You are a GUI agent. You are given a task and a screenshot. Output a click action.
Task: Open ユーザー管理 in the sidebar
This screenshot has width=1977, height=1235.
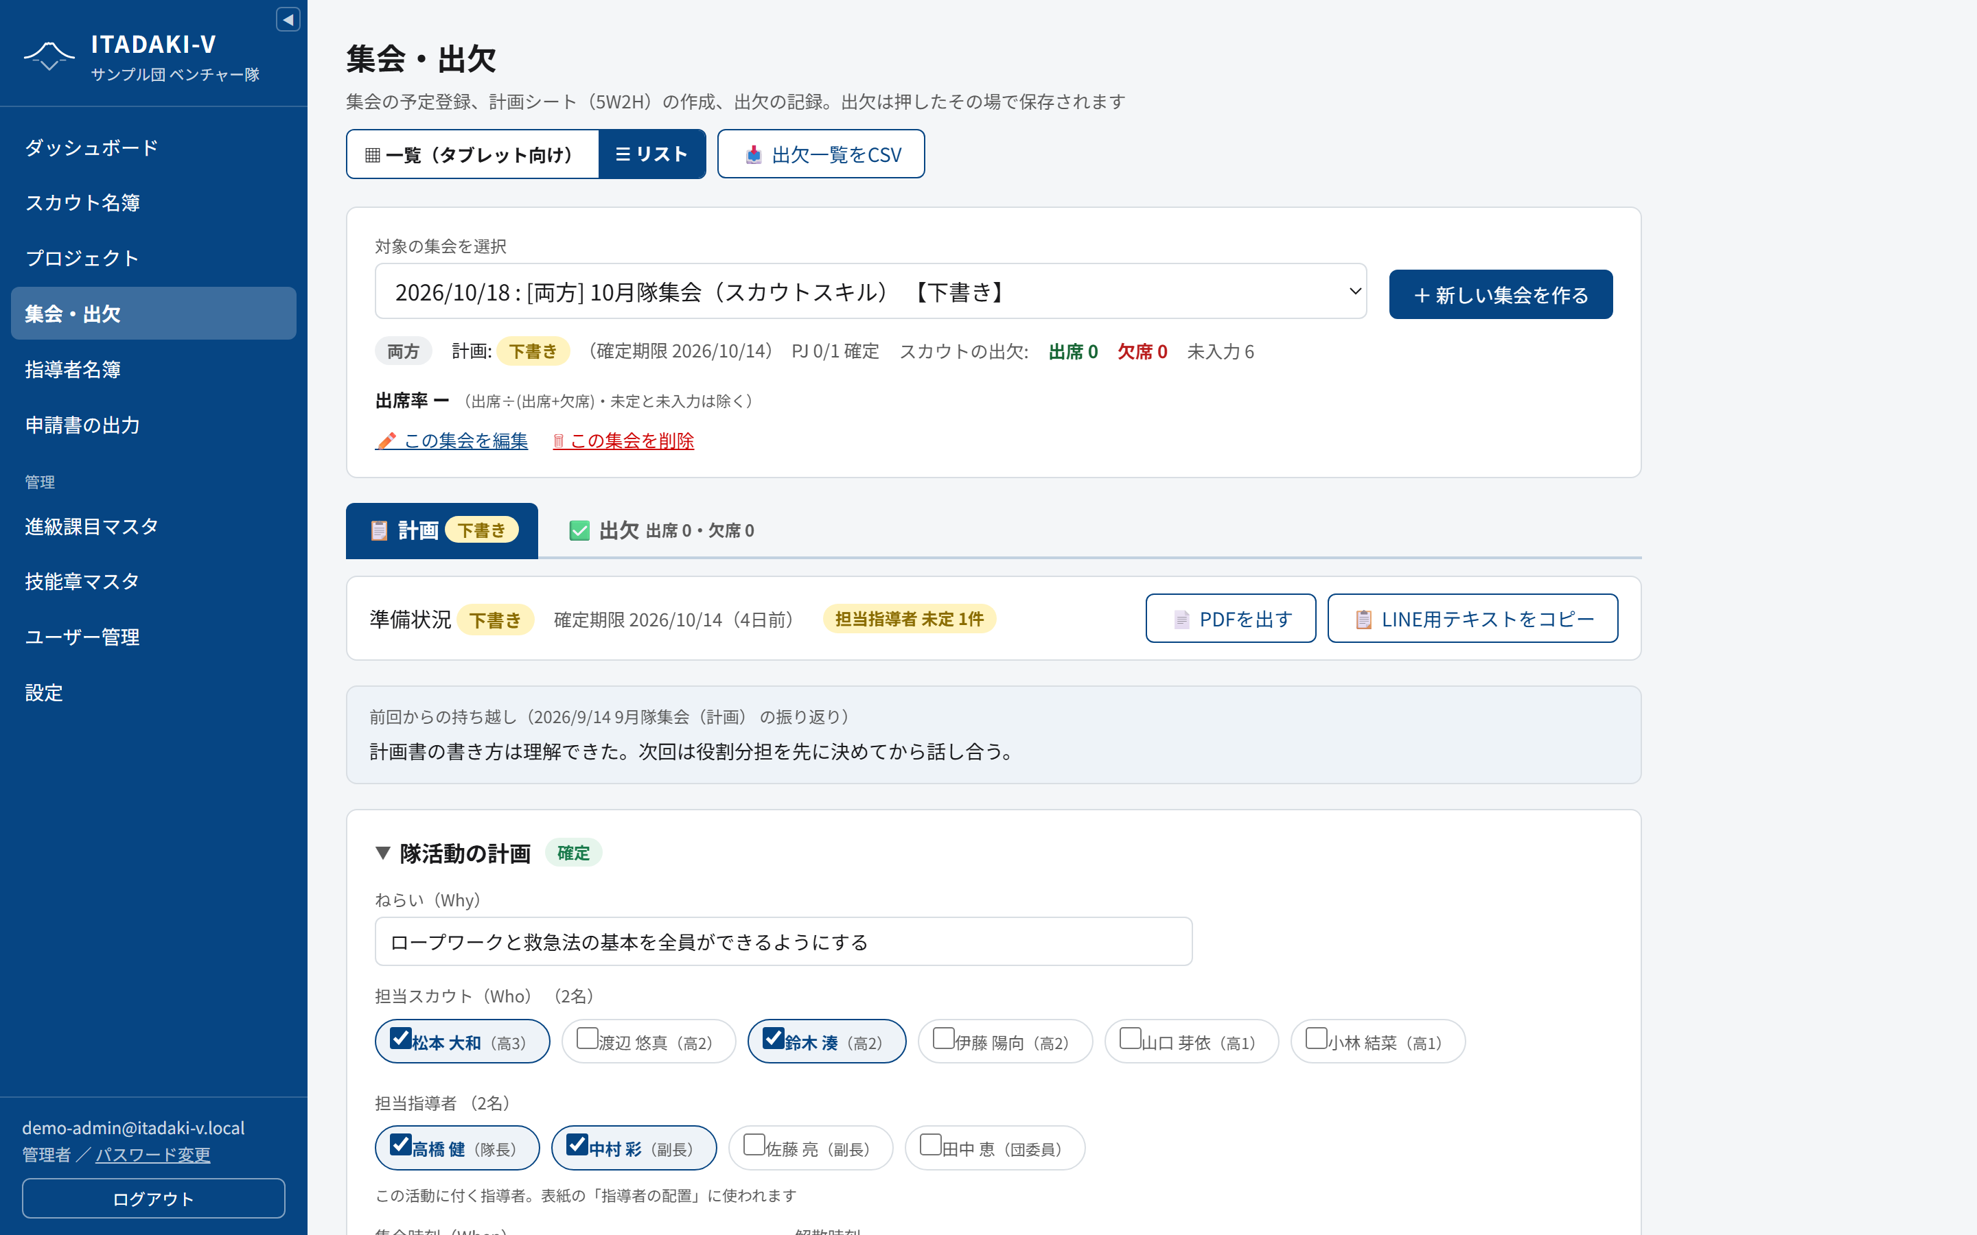click(x=154, y=637)
